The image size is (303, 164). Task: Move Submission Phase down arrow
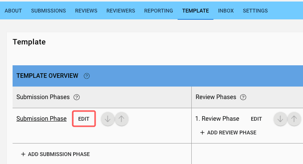(107, 119)
